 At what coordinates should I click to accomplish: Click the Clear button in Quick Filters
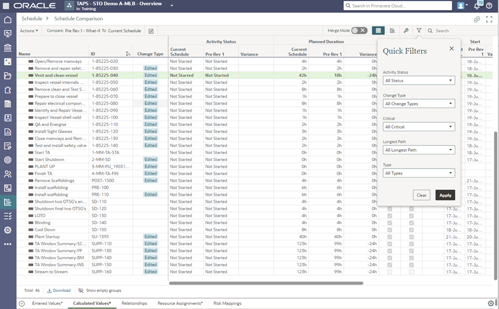tap(422, 195)
